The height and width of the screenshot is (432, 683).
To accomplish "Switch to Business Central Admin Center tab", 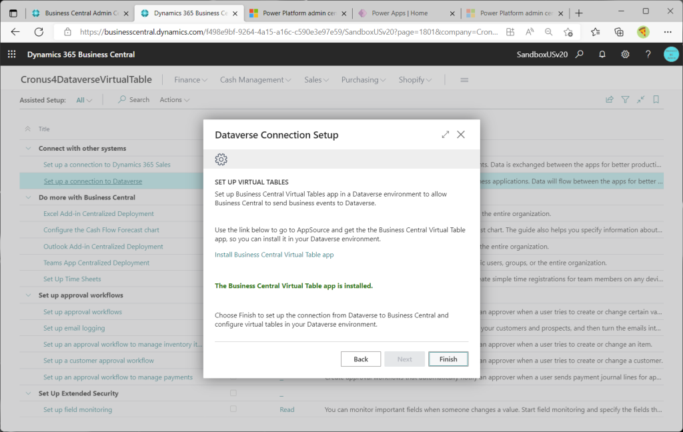I will point(80,13).
